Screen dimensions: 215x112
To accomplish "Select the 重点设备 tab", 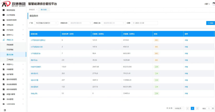I will (x=44, y=9).
